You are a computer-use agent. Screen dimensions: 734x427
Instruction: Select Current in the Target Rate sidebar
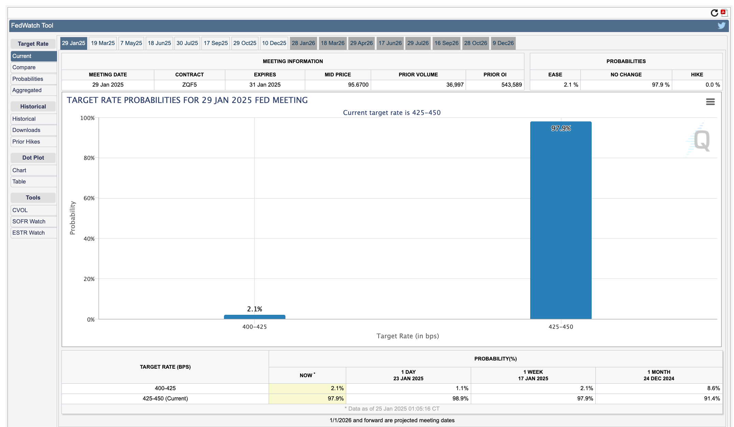pos(34,56)
